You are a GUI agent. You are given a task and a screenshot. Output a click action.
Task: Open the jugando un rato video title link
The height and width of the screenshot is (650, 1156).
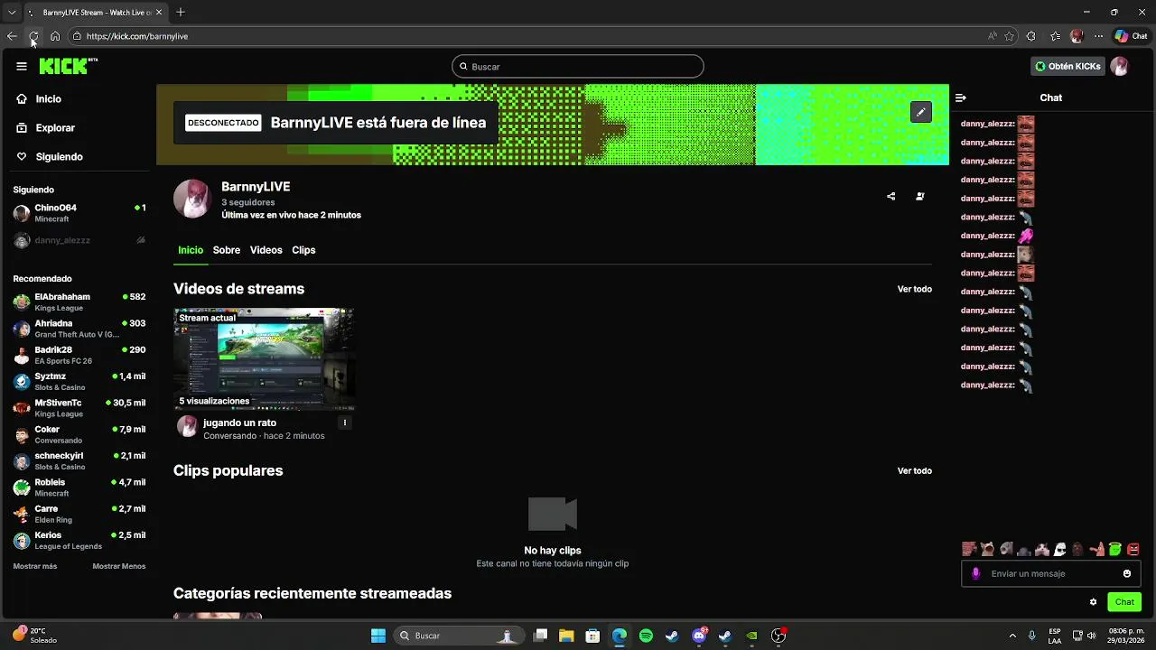click(x=239, y=422)
